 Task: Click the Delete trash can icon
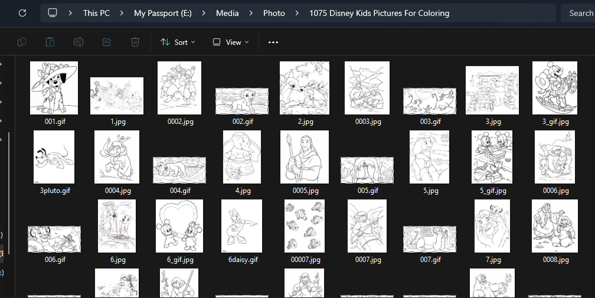(x=135, y=42)
